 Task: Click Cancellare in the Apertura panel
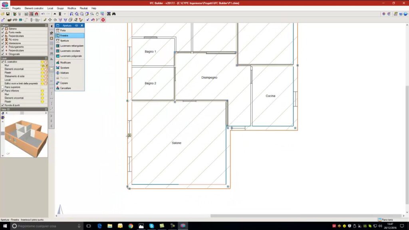(65, 88)
